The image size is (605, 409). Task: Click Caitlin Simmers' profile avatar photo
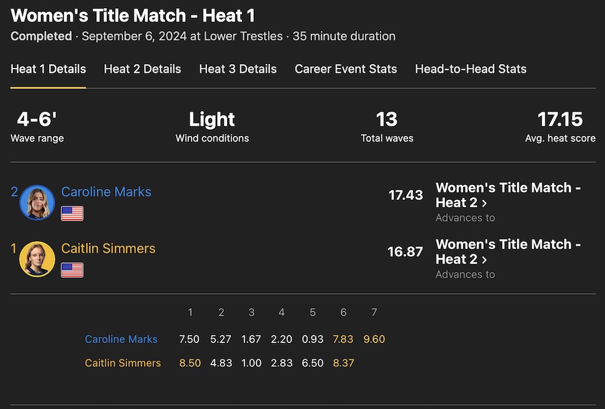pyautogui.click(x=38, y=259)
